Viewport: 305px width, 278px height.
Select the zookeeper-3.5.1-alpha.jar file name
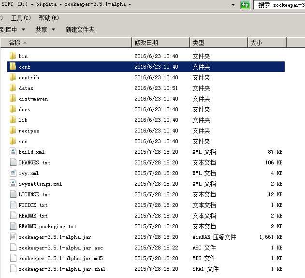click(55, 237)
